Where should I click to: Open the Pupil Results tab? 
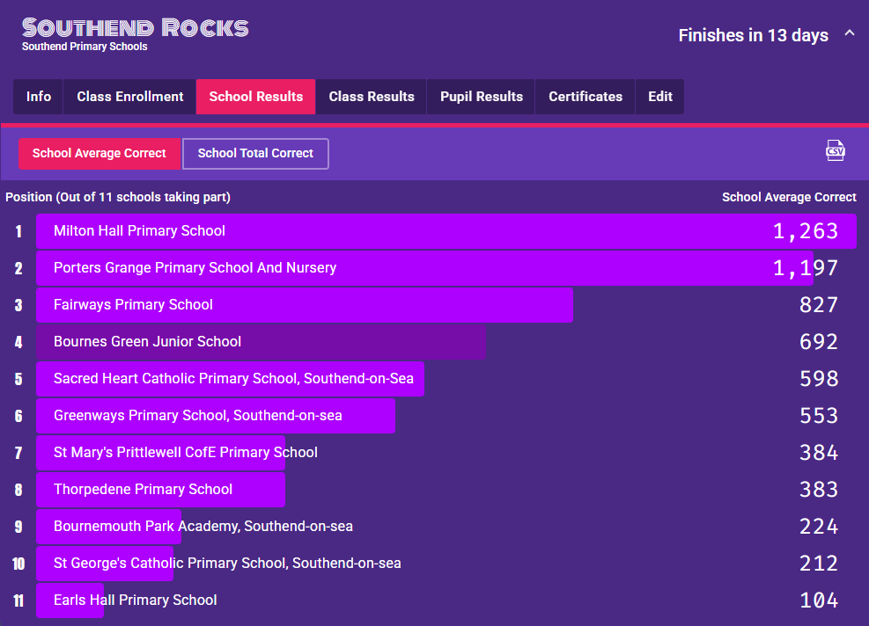point(481,97)
